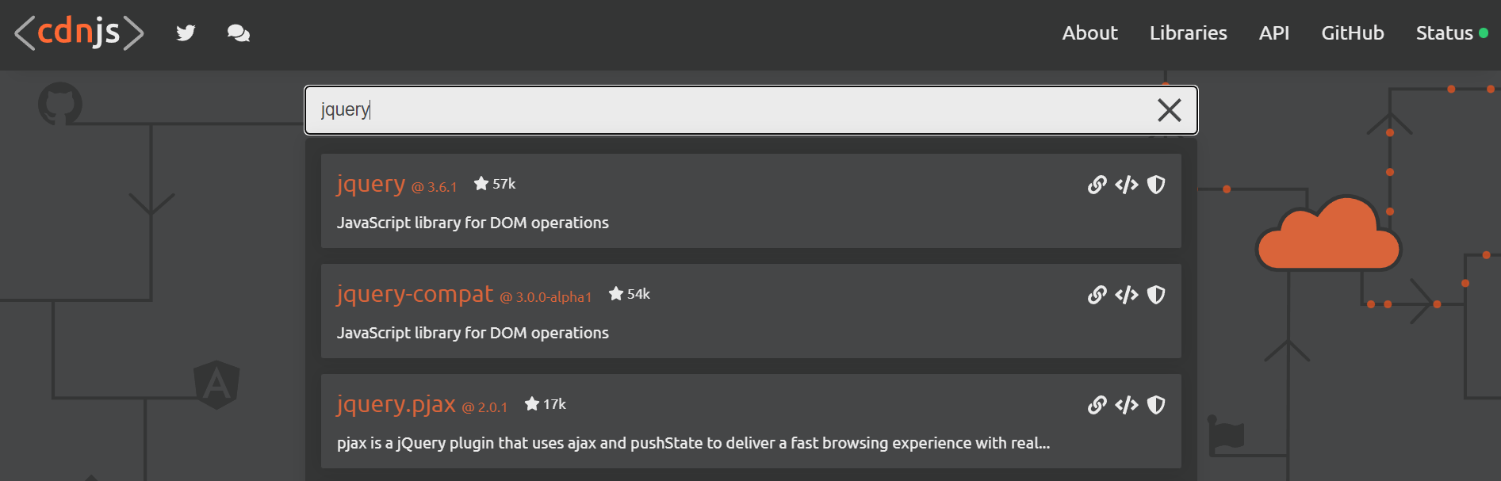Copy SRI shield icon for jquery

(1156, 185)
